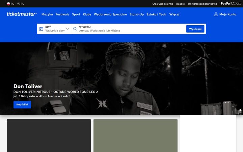
Task: Open the olive green promo card
Action: [x=135, y=135]
